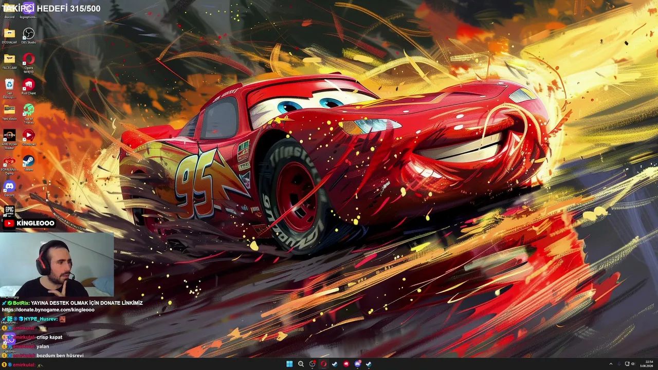The height and width of the screenshot is (370, 658).
Task: Open taskbar Search magnifier
Action: (301, 364)
